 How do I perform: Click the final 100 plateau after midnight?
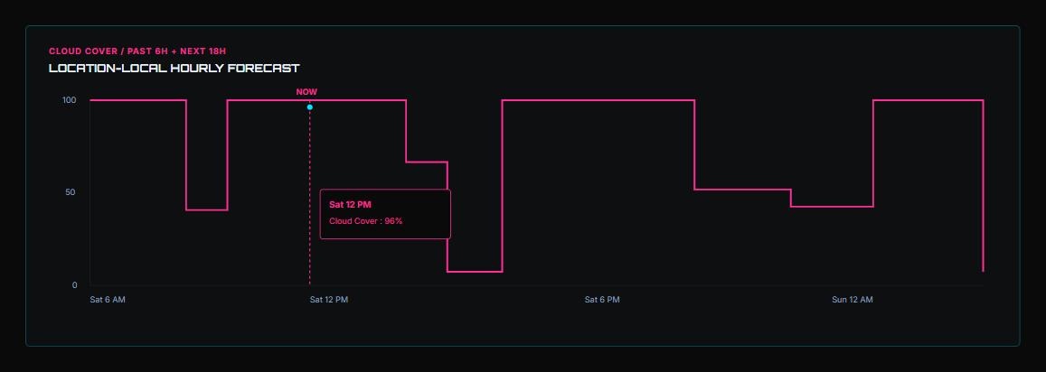928,100
